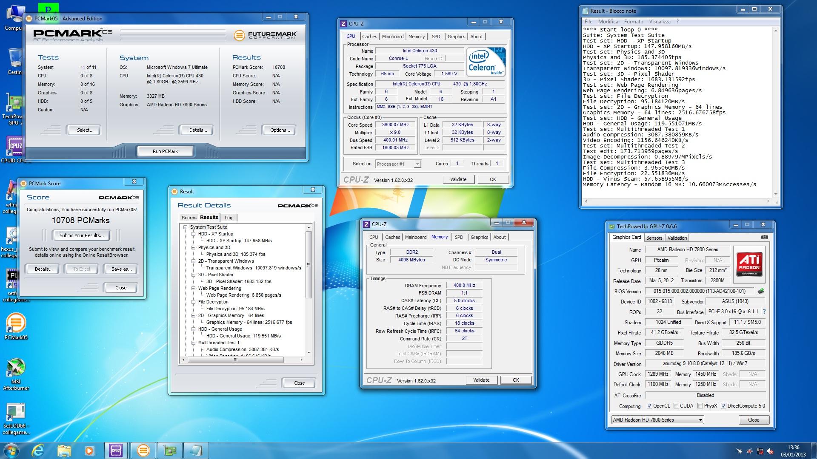Toggle the PhysX checkbox in GPU-Z
Screen dimensions: 817x459
(700, 406)
